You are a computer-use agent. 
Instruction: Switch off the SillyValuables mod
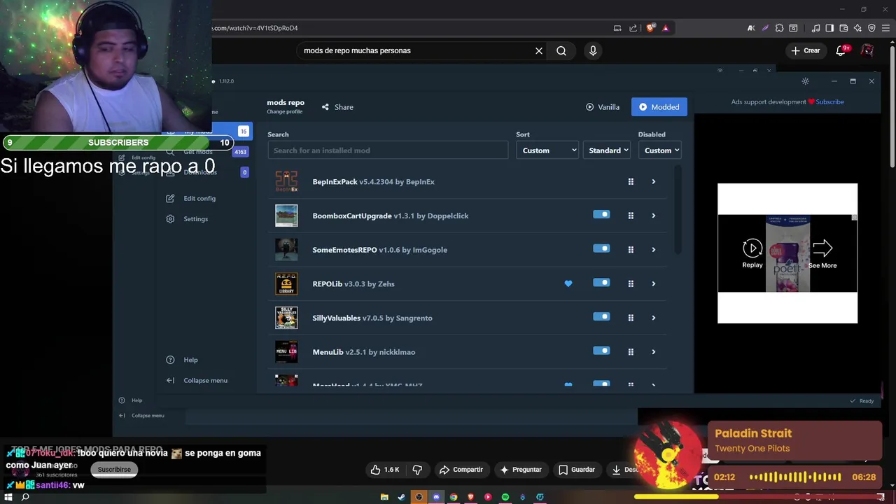pyautogui.click(x=601, y=316)
